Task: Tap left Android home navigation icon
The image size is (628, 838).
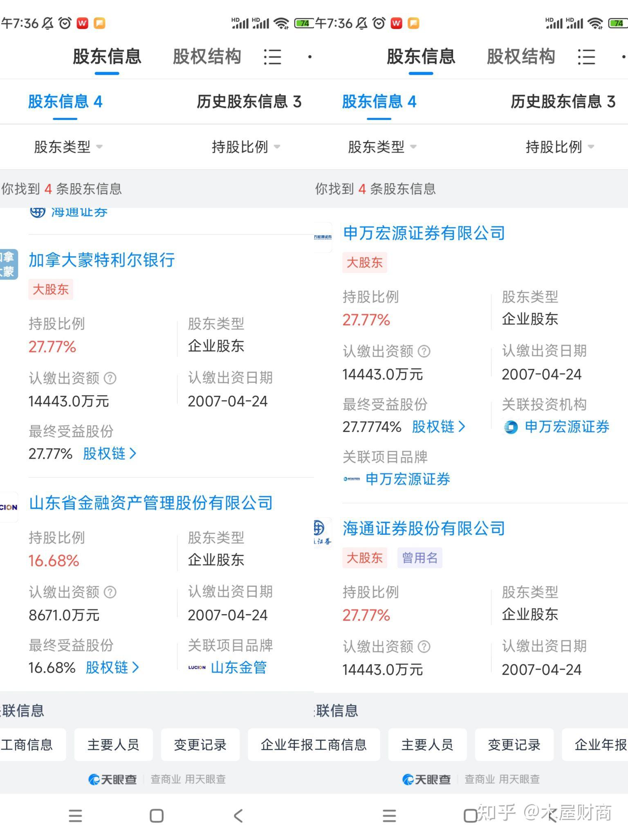Action: tap(157, 815)
